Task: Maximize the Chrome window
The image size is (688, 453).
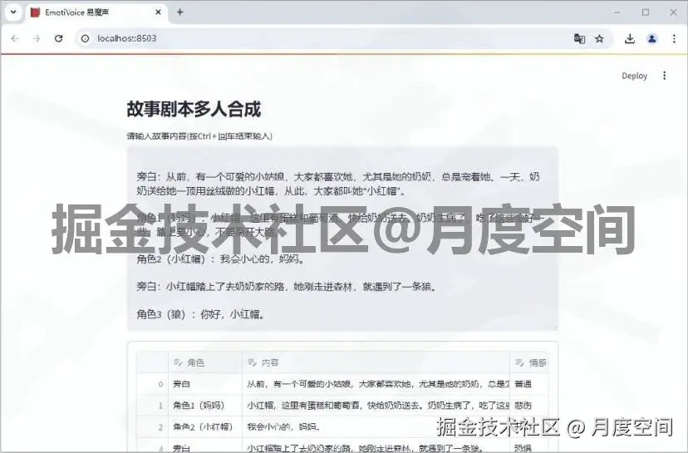Action: [x=646, y=12]
